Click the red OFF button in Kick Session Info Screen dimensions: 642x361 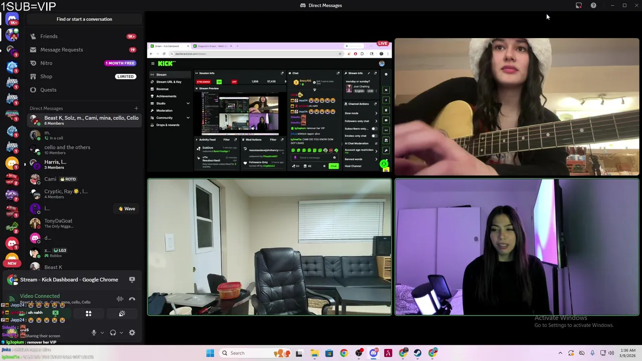(234, 82)
